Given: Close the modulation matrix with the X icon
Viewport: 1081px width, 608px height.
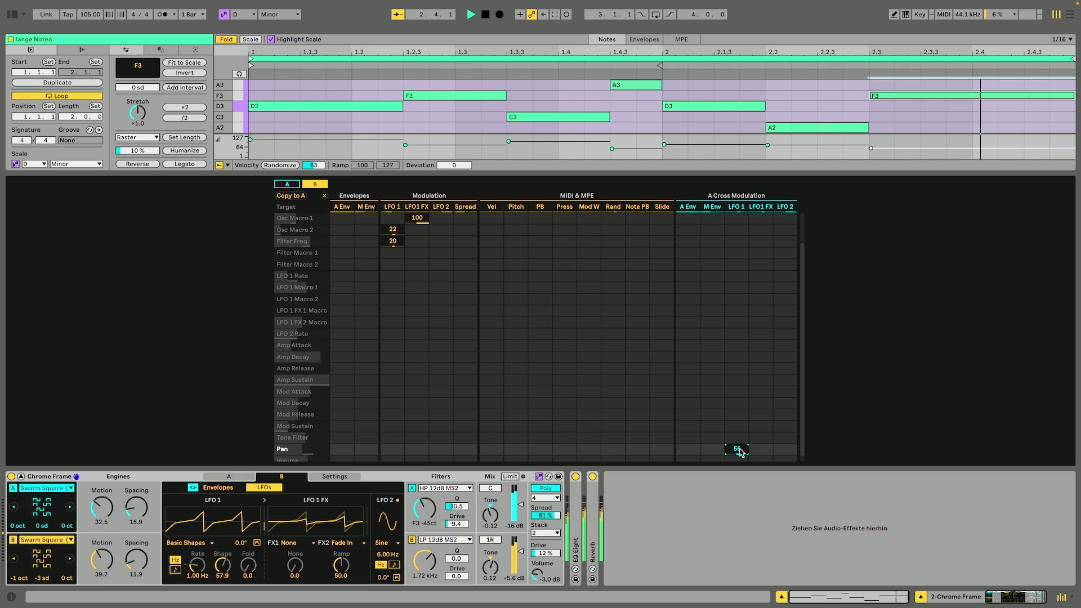Looking at the screenshot, I should point(324,196).
